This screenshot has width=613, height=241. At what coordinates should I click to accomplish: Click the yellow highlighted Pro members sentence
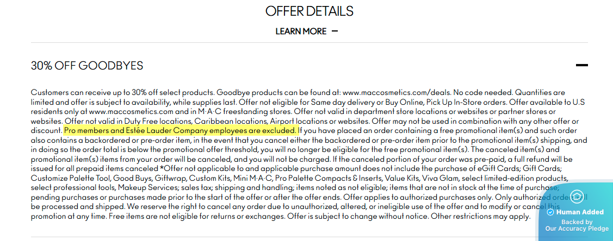pyautogui.click(x=181, y=131)
